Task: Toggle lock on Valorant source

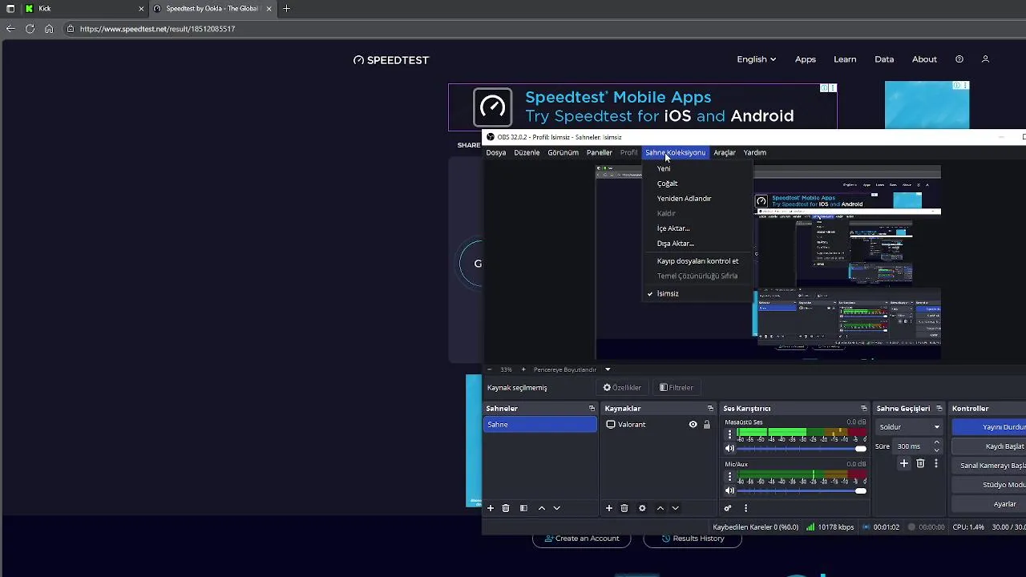Action: (x=706, y=425)
